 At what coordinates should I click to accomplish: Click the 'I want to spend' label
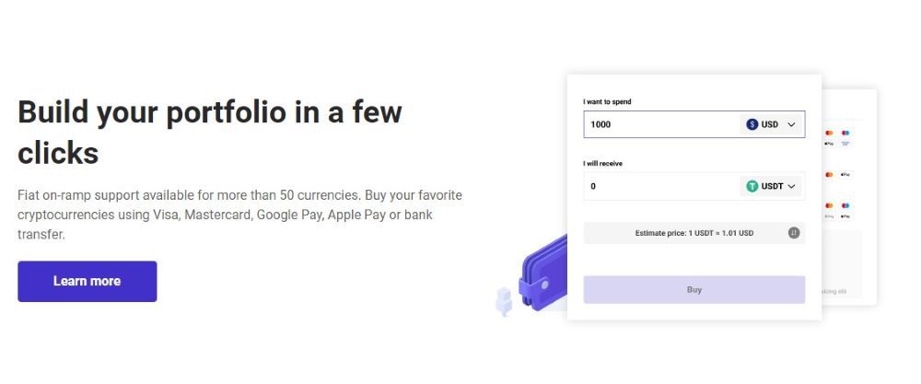coord(607,101)
